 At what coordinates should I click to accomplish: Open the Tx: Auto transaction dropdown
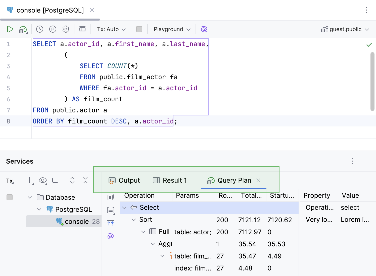click(x=111, y=29)
